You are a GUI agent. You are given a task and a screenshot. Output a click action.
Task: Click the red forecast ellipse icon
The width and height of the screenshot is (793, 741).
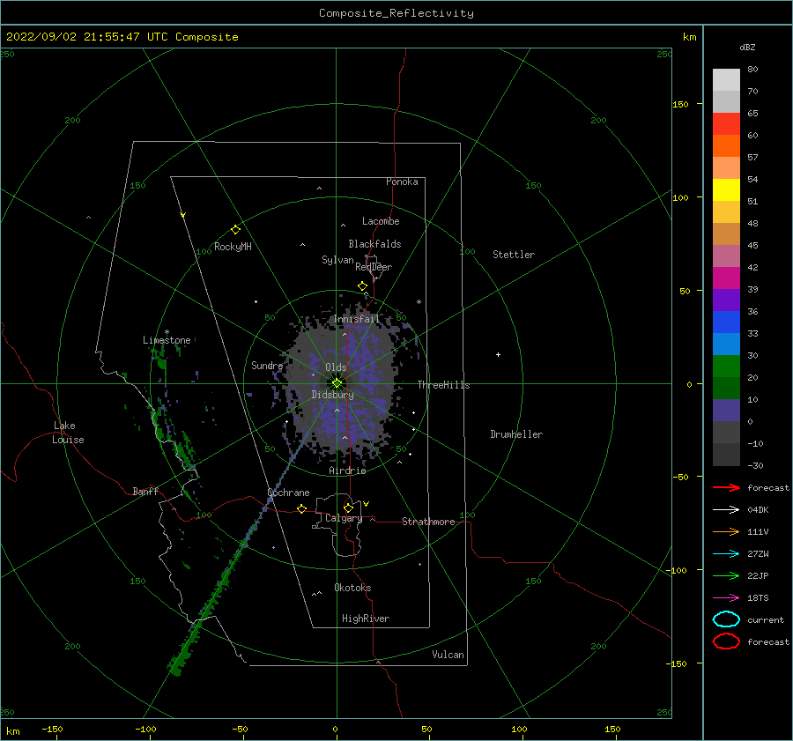tap(726, 641)
